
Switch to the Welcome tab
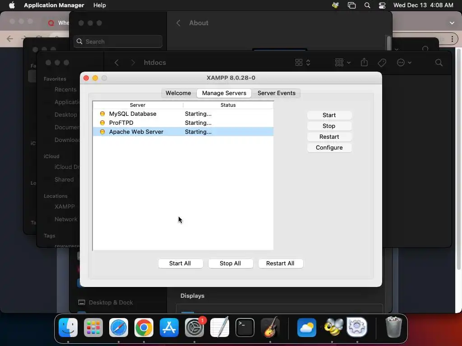[x=178, y=93]
